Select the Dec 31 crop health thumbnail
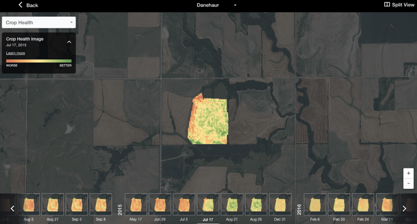The width and height of the screenshot is (417, 224). click(x=280, y=204)
